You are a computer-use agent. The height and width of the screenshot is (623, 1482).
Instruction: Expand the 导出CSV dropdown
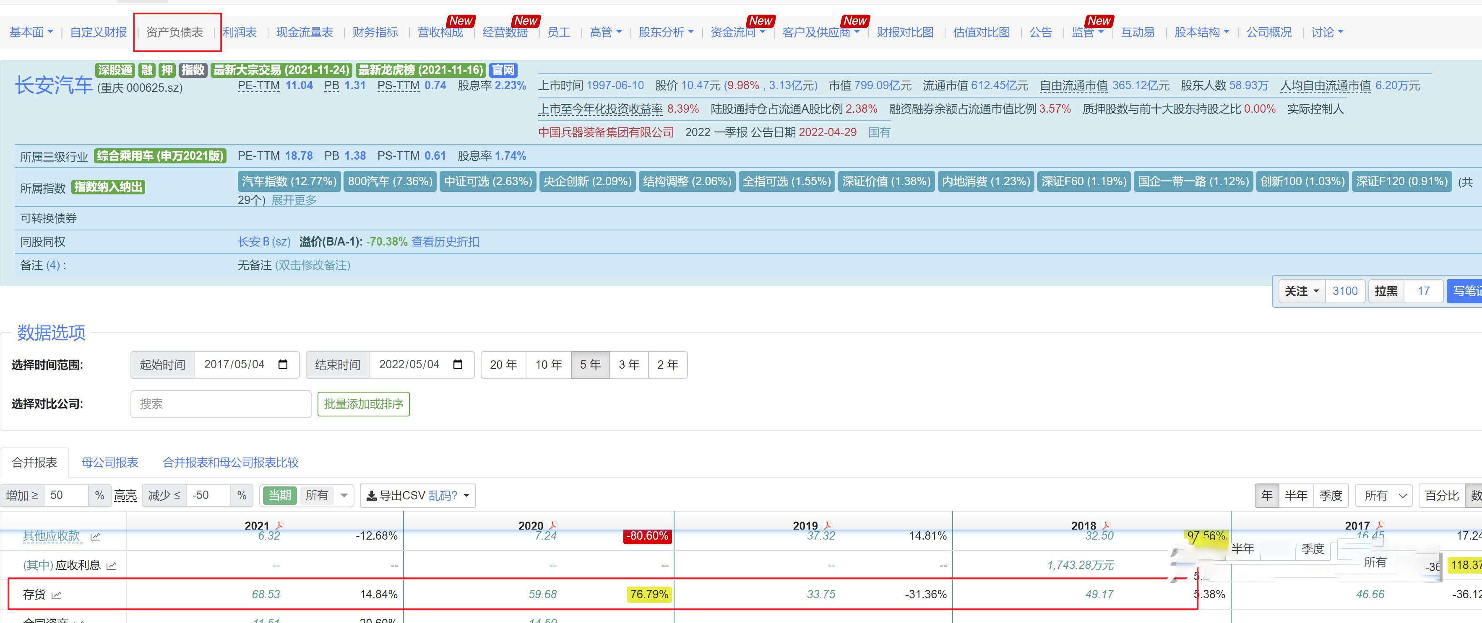[x=466, y=495]
